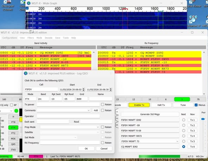This screenshot has width=208, height=161.
Task: Select the 70 band button
Action: pyautogui.click(x=198, y=99)
